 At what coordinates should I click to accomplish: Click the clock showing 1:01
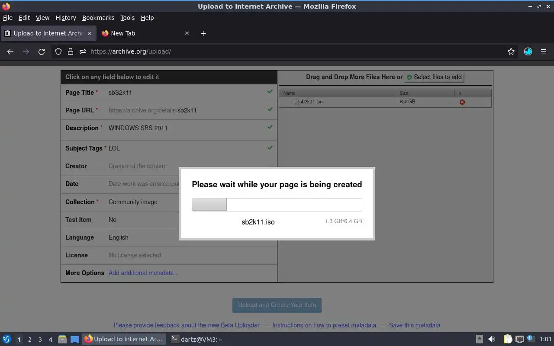click(x=545, y=340)
